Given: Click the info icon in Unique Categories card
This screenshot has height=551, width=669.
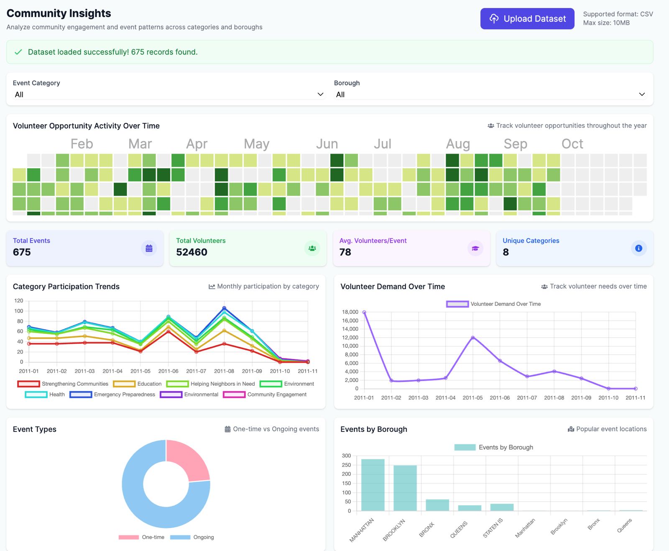Looking at the screenshot, I should click(x=638, y=249).
